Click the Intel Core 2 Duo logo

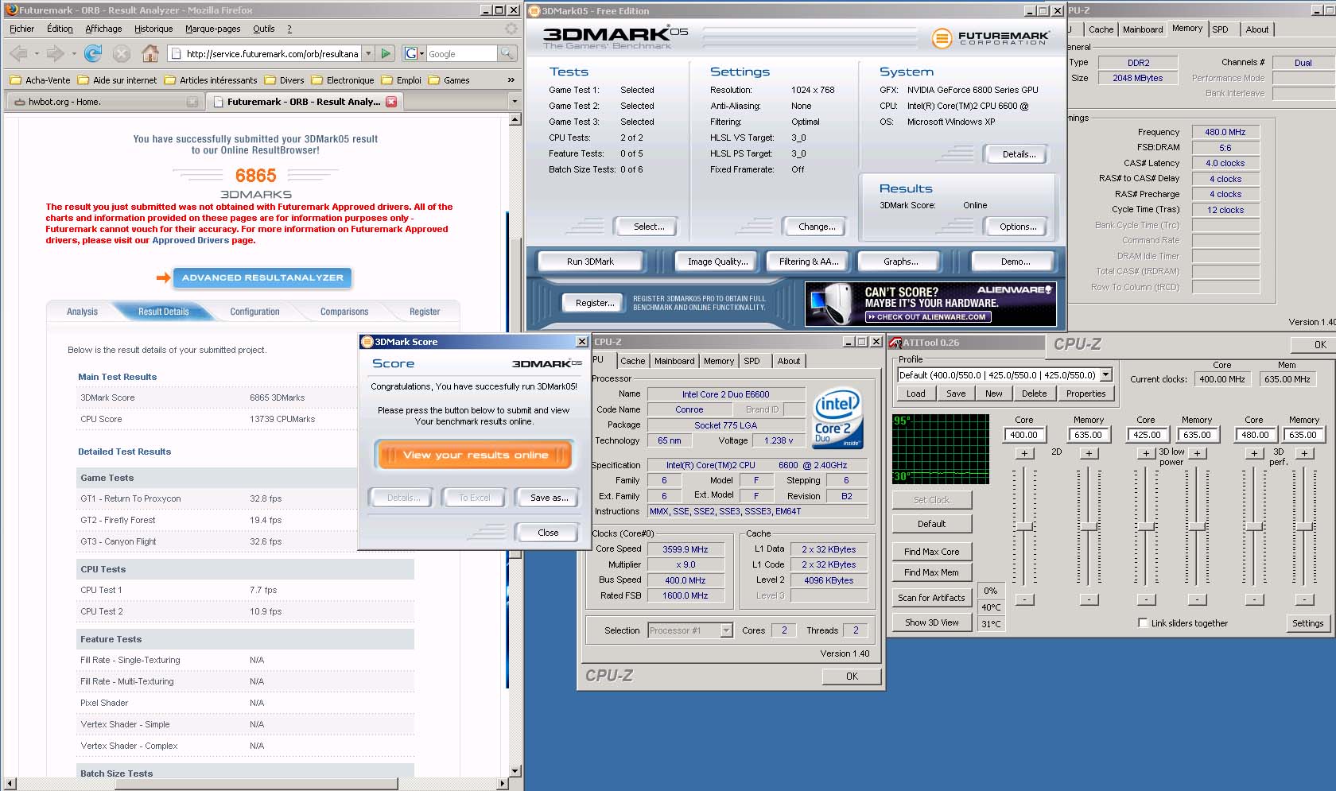[x=837, y=418]
